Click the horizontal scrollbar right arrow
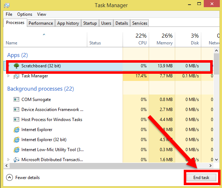The width and height of the screenshot is (222, 188). click(211, 165)
